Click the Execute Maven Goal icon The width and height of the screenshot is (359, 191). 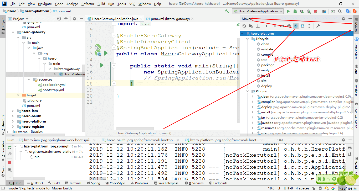pos(282,26)
